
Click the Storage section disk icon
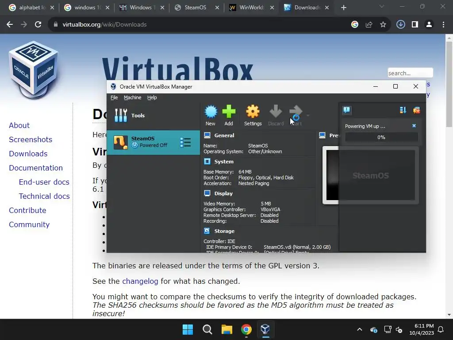point(207,231)
